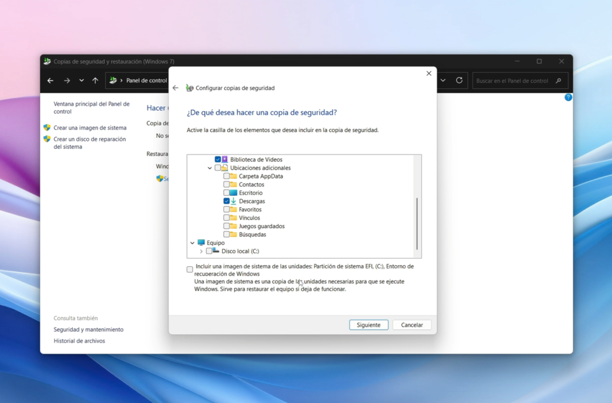Click the Cancelar button
This screenshot has height=403, width=612.
tap(412, 325)
